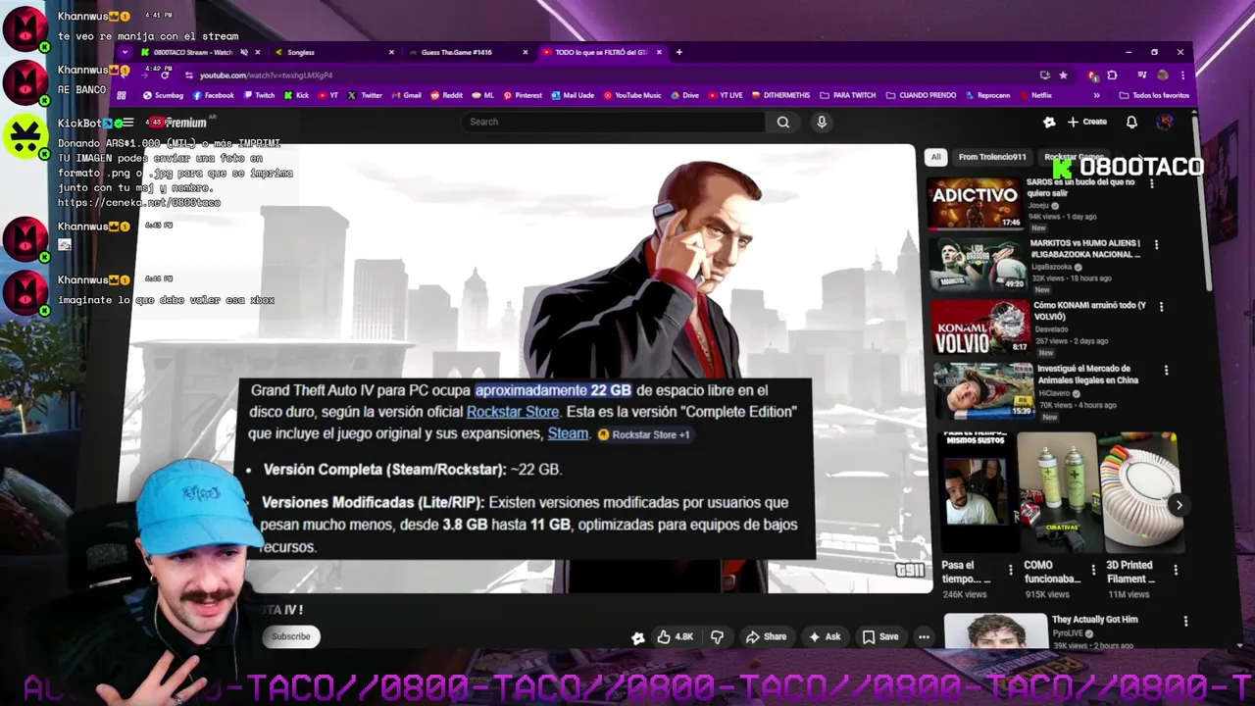Click the Subscribe button
1255x706 pixels.
(x=290, y=636)
